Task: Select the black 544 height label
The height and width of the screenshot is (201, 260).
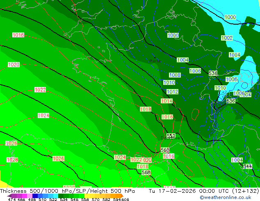Action: click(248, 166)
